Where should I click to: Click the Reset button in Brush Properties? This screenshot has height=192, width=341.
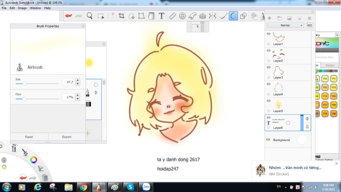tap(29, 137)
